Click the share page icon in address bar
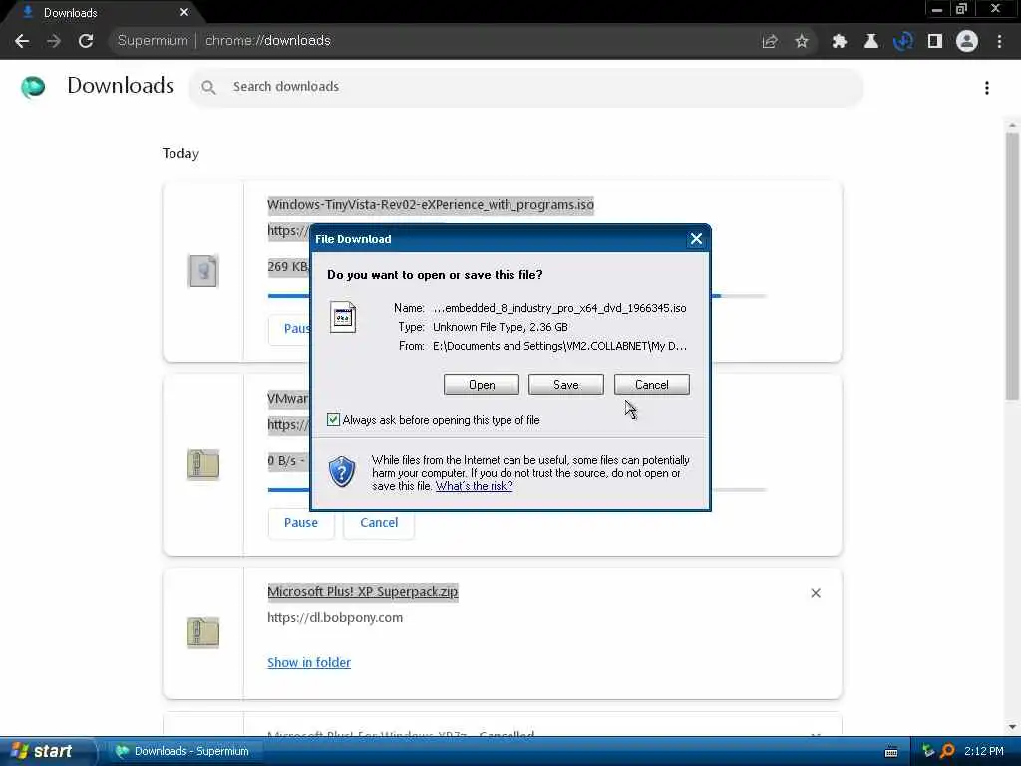The width and height of the screenshot is (1021, 766). [770, 41]
